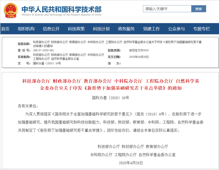
Task: Click the publish date 2020年04月29日
Action: (x=139, y=57)
